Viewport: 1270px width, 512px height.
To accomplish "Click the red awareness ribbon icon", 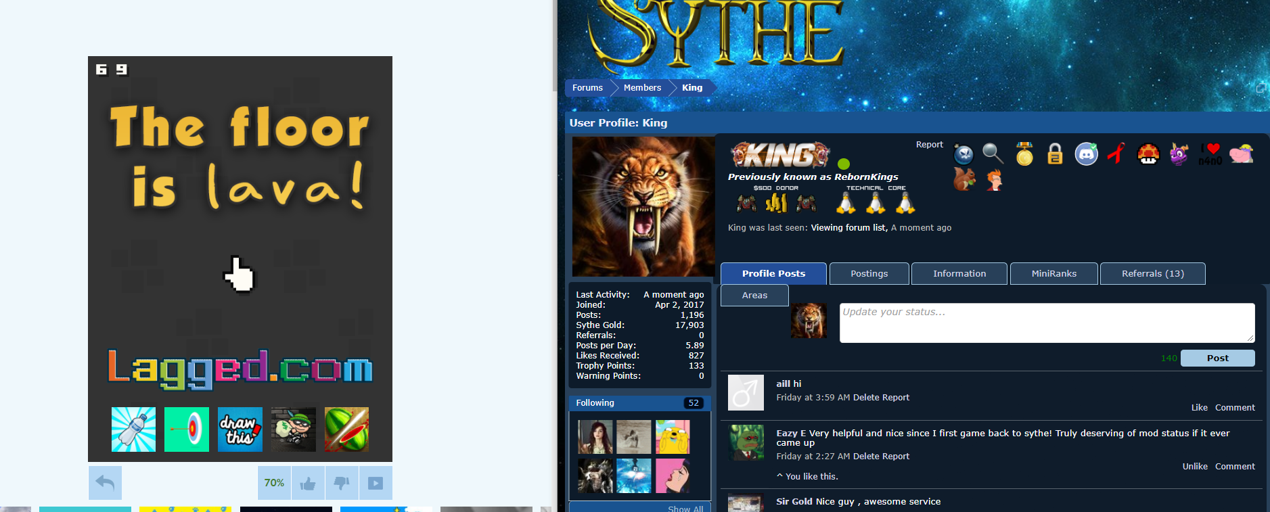I will 1116,154.
